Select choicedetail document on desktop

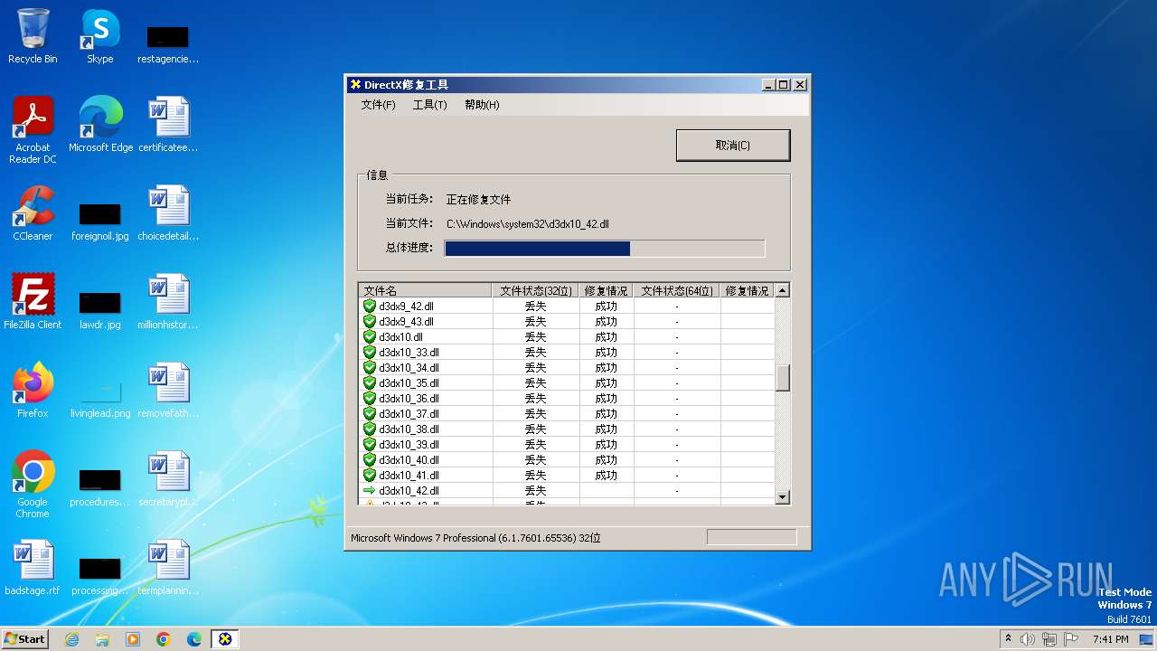click(168, 213)
